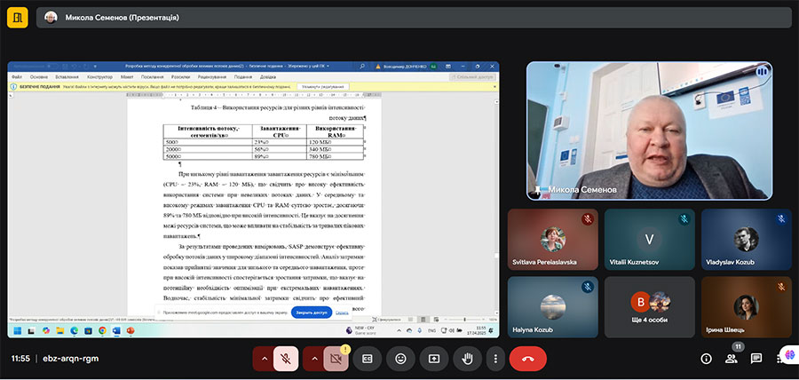
Task: Expand audio settings arrow beside microphone
Action: pyautogui.click(x=263, y=359)
